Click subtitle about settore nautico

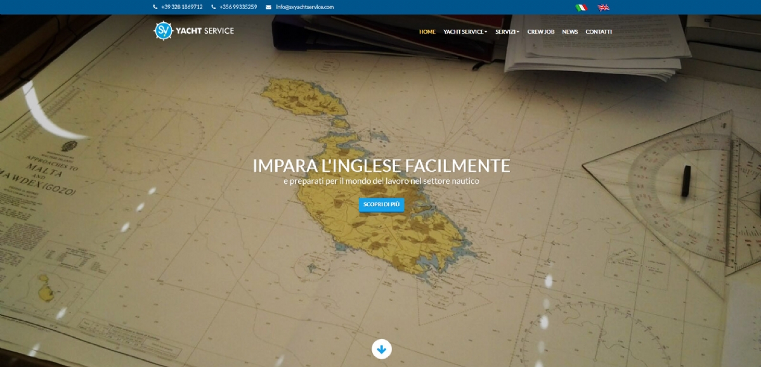tap(381, 181)
